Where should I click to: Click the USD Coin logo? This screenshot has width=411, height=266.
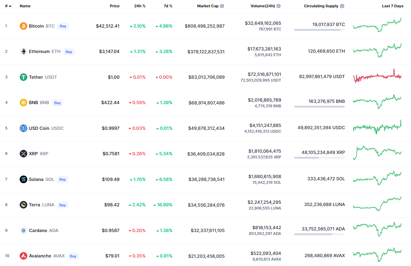(x=24, y=128)
